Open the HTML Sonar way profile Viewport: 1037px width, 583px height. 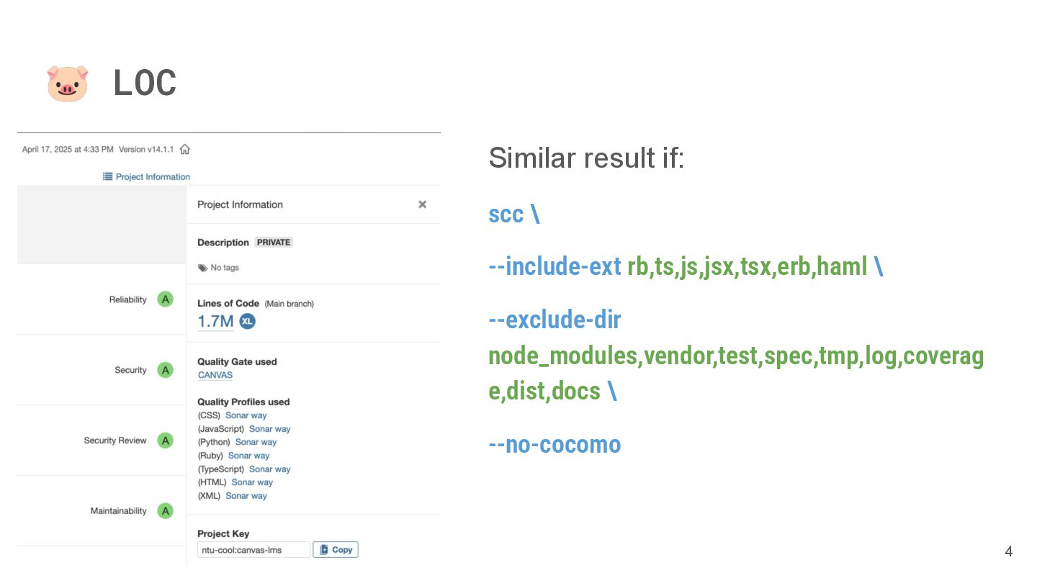coord(253,482)
